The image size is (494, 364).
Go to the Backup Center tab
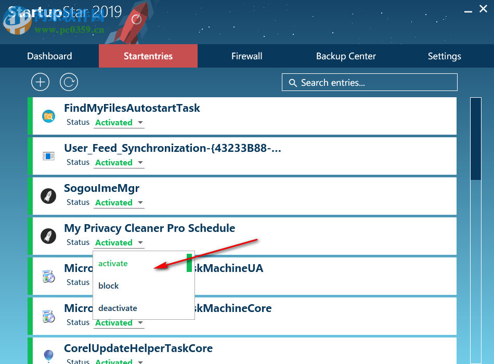[x=346, y=56]
